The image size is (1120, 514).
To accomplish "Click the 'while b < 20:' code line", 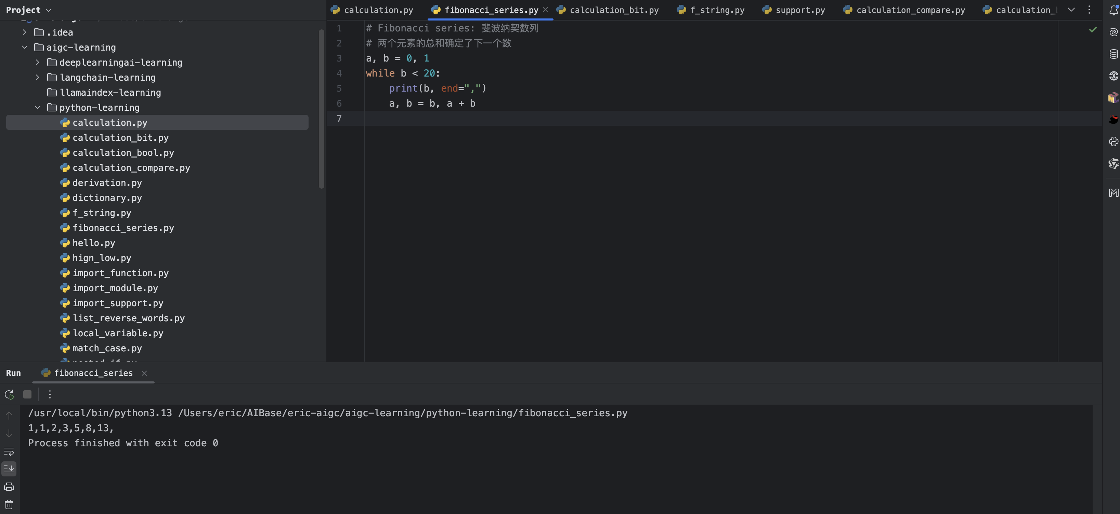I will [x=403, y=73].
